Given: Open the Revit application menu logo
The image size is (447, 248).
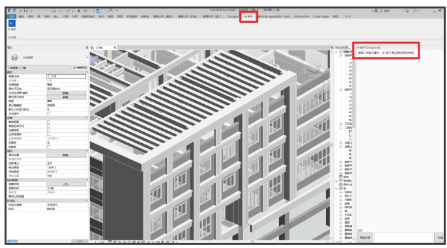Looking at the screenshot, I should 9,11.
